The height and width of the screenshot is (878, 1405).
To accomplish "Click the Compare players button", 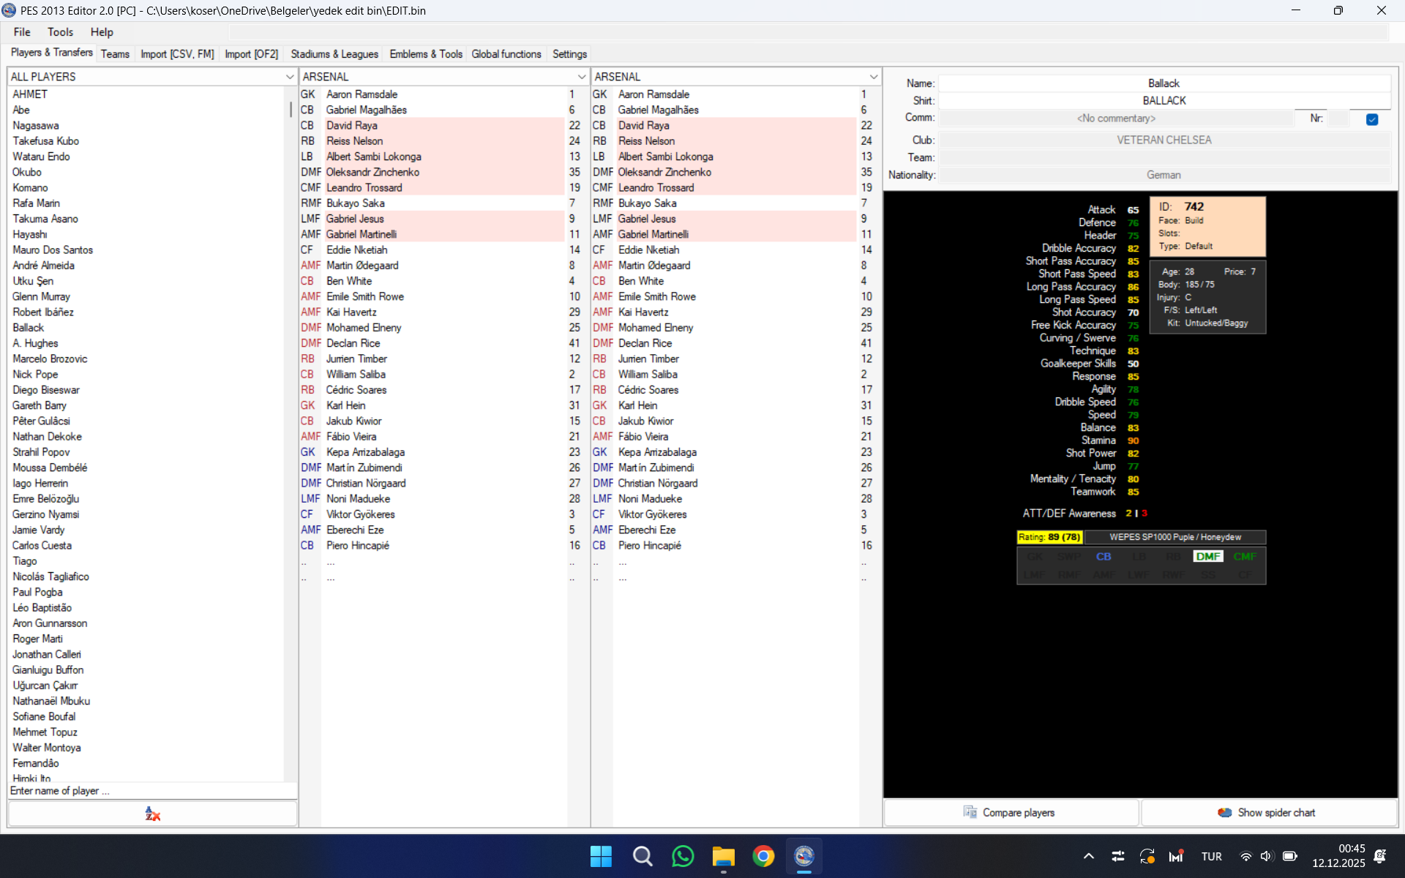I will tap(1011, 812).
